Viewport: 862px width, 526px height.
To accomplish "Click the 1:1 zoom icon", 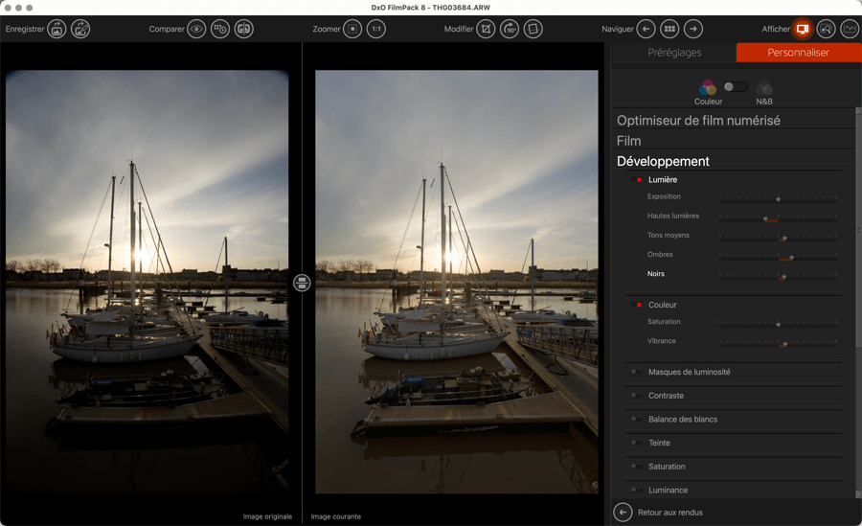I will pyautogui.click(x=376, y=29).
